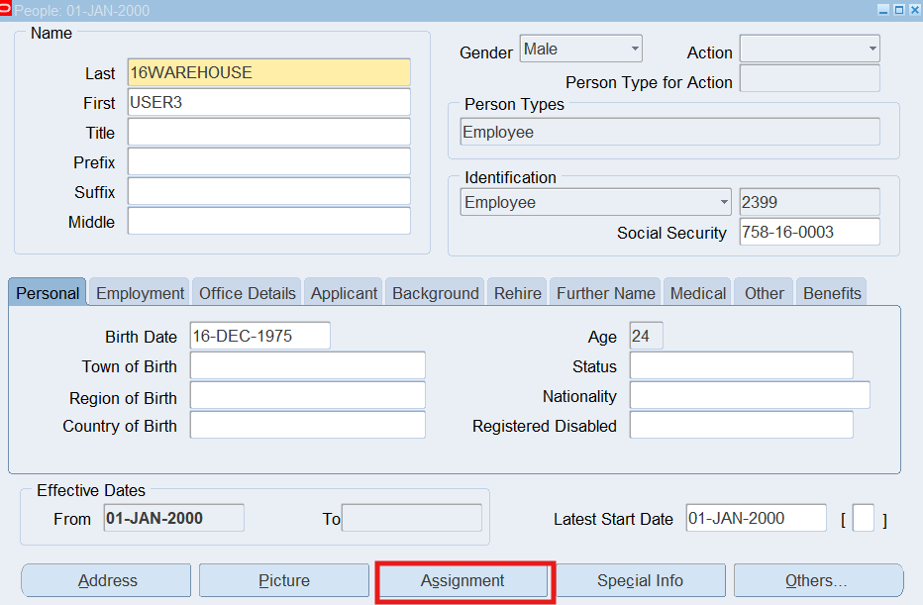Open the Benefits tab
Screen dimensions: 923x605
(832, 293)
